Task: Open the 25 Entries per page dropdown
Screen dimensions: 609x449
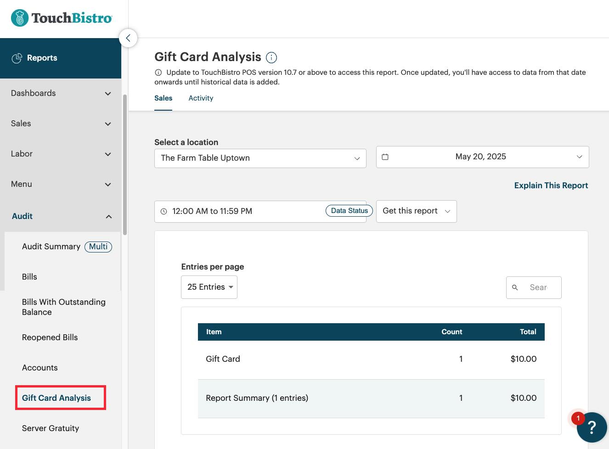Action: (209, 286)
